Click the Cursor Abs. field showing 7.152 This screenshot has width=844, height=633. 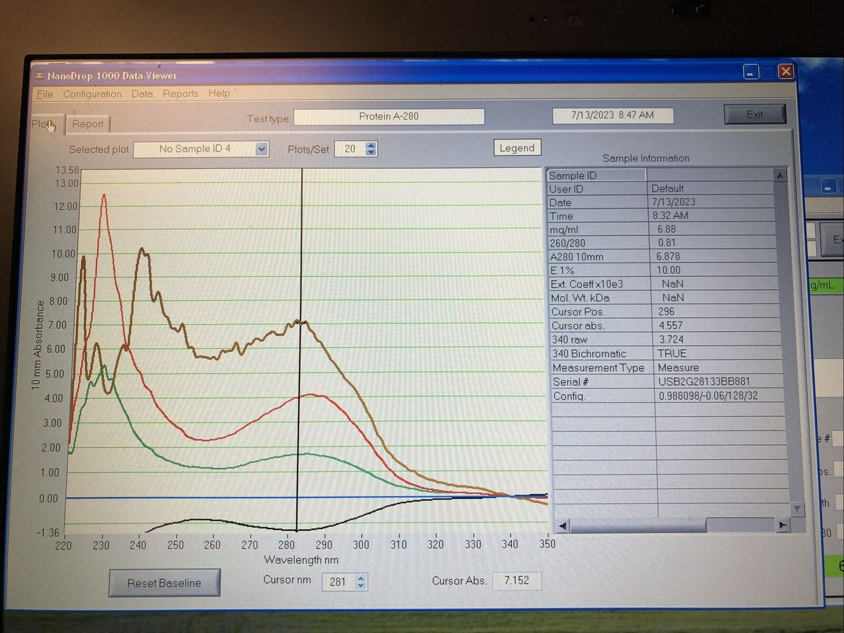point(516,580)
